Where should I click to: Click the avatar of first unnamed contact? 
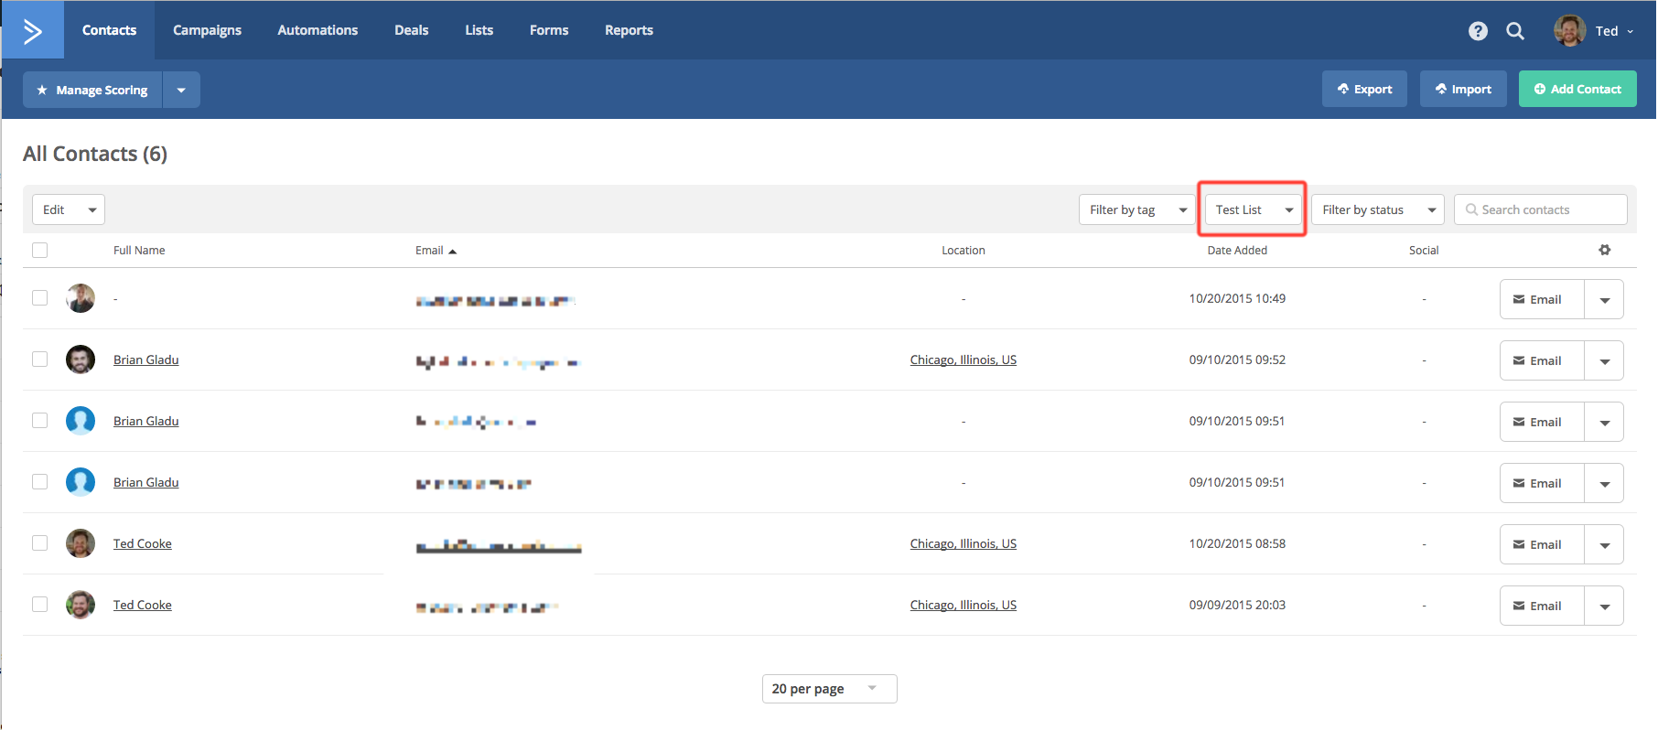tap(81, 298)
